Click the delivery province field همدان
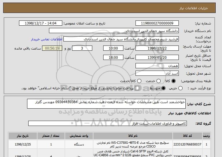 (157, 66)
